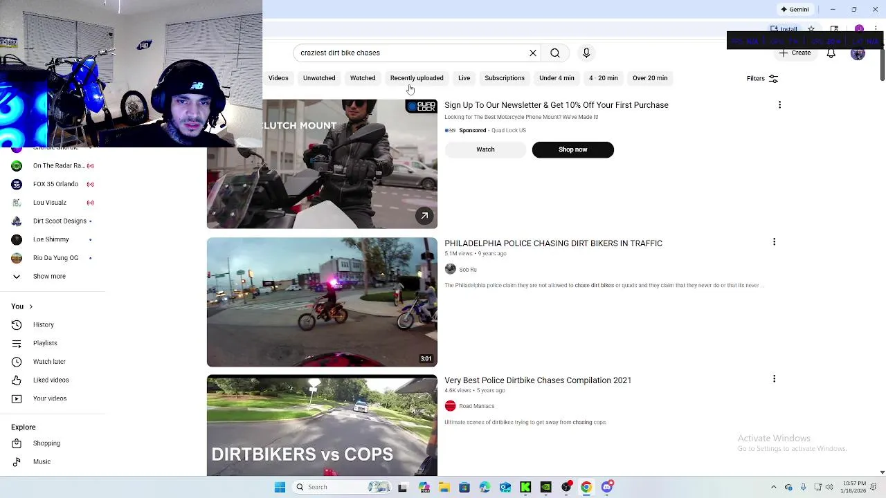Viewport: 886px width, 498px height.
Task: Select the Subscriptions filter chip
Action: 505,78
